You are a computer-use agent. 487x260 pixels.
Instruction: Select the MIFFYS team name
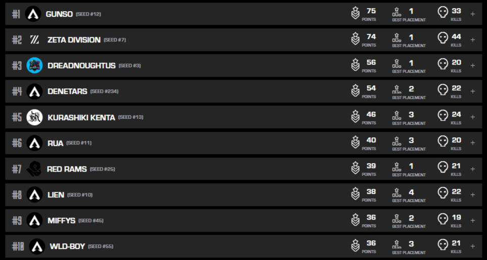click(61, 221)
